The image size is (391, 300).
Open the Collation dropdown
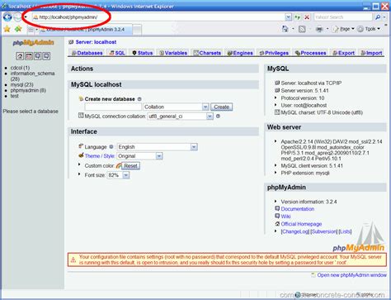tap(205, 107)
